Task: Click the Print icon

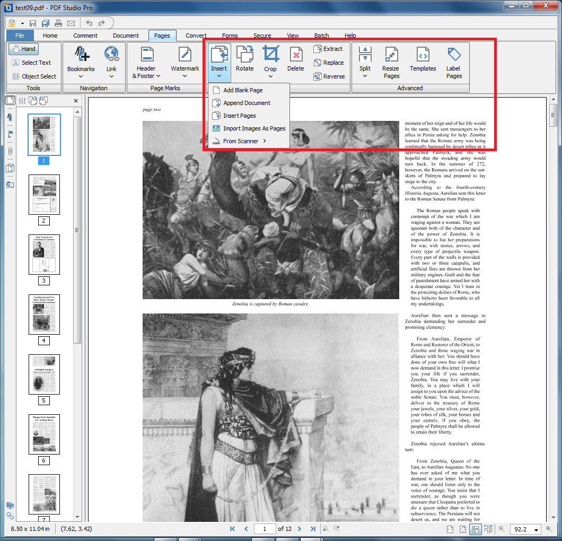Action: tap(58, 23)
